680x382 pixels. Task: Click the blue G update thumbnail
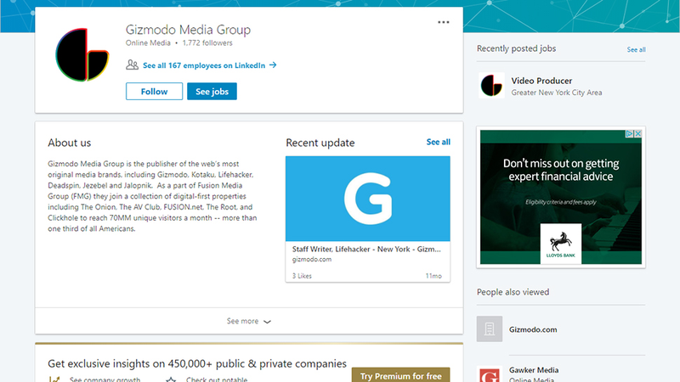point(368,199)
